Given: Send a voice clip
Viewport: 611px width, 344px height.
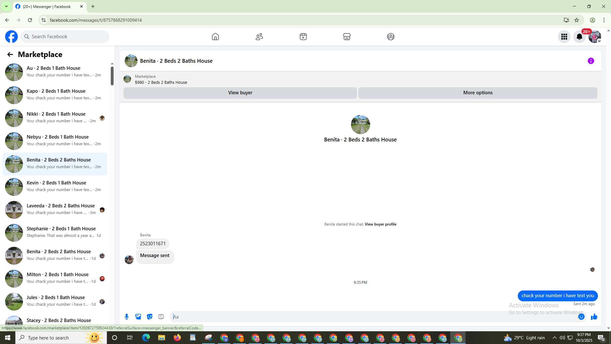Looking at the screenshot, I should pos(127,317).
